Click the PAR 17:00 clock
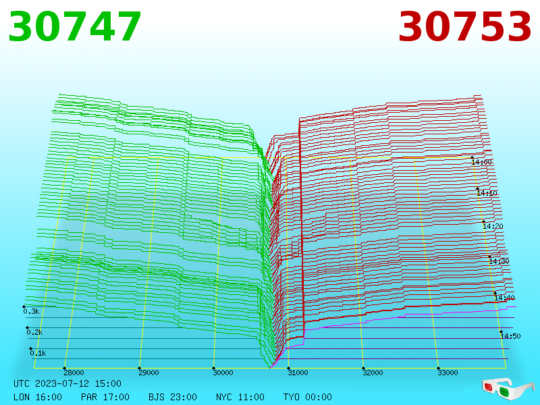This screenshot has width=540, height=405. coord(105,397)
